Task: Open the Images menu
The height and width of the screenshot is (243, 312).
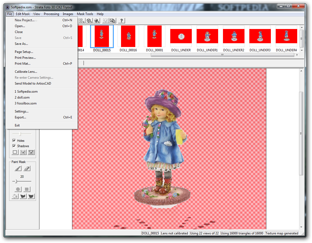Action: pyautogui.click(x=68, y=14)
